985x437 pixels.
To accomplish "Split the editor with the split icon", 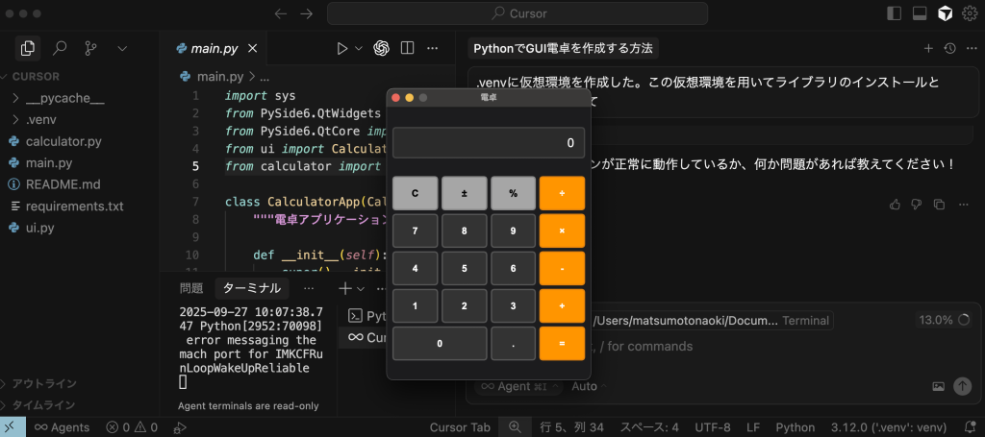I will pos(407,48).
